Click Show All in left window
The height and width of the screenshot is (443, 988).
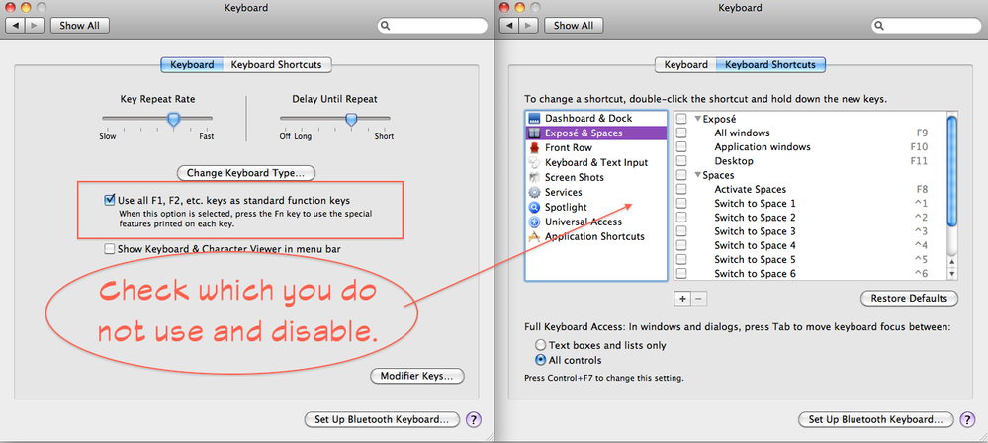tap(79, 26)
